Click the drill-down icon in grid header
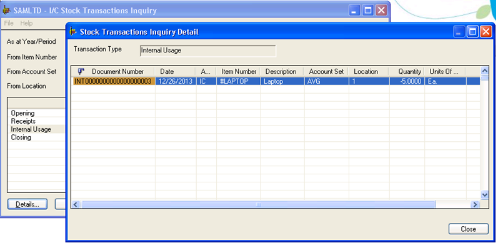The width and height of the screenshot is (498, 243). coord(81,71)
